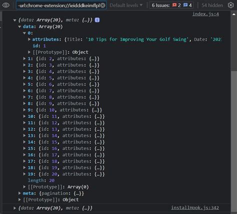Click the scrollbar up arrow

[x=234, y=14]
